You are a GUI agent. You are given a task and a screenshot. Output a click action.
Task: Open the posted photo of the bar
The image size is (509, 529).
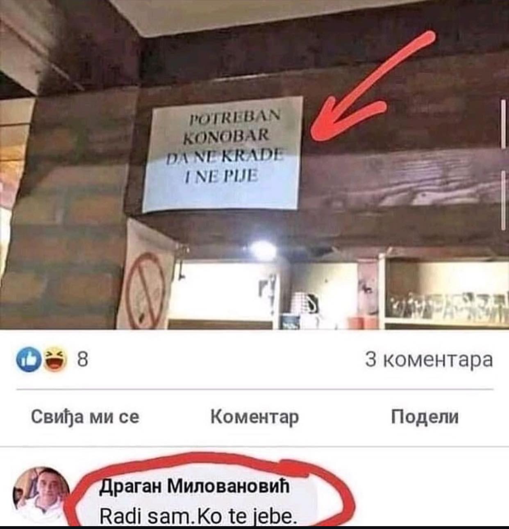click(x=254, y=164)
